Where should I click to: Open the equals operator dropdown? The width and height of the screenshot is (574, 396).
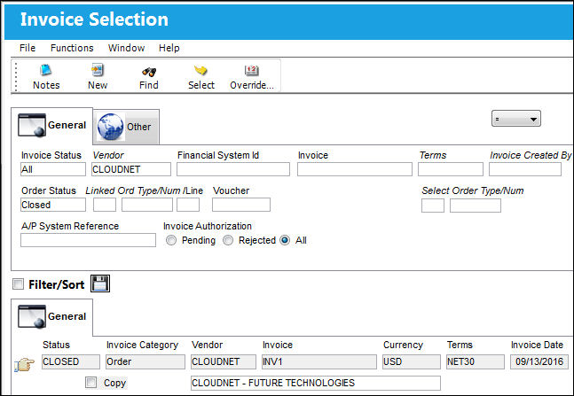coord(515,119)
